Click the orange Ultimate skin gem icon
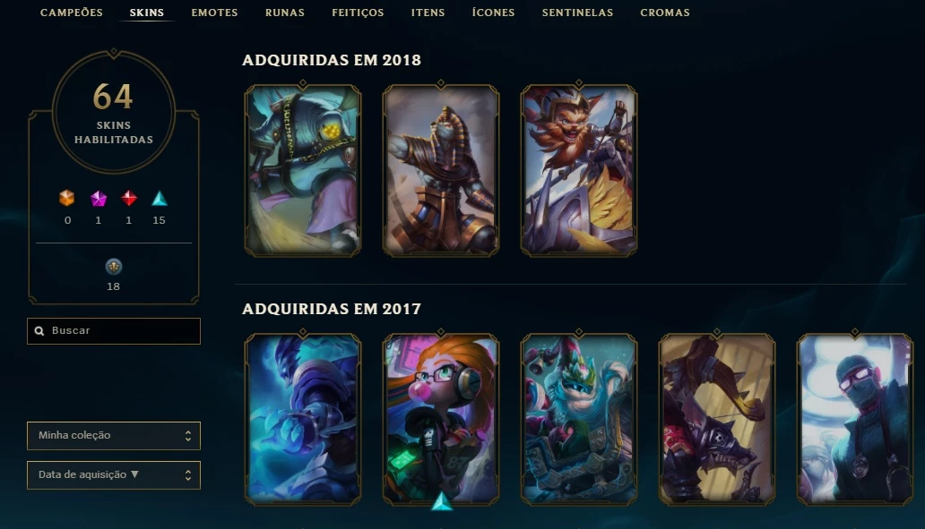This screenshot has width=925, height=529. (66, 199)
